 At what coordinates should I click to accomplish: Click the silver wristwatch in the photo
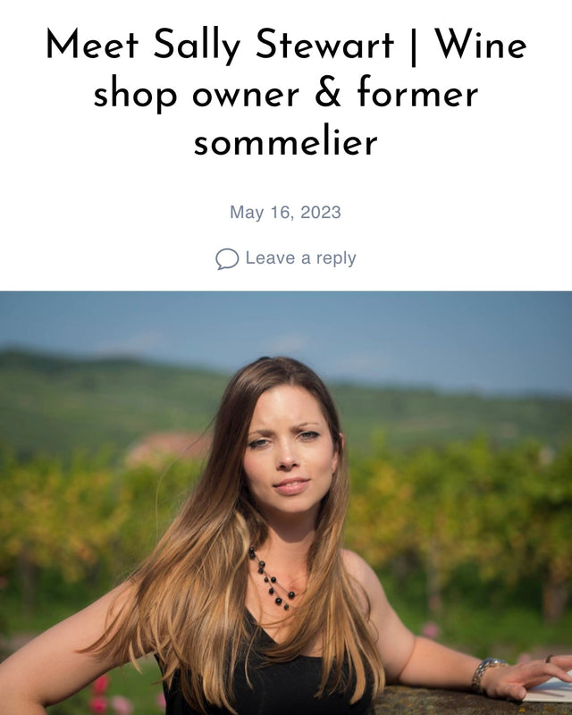click(x=486, y=674)
